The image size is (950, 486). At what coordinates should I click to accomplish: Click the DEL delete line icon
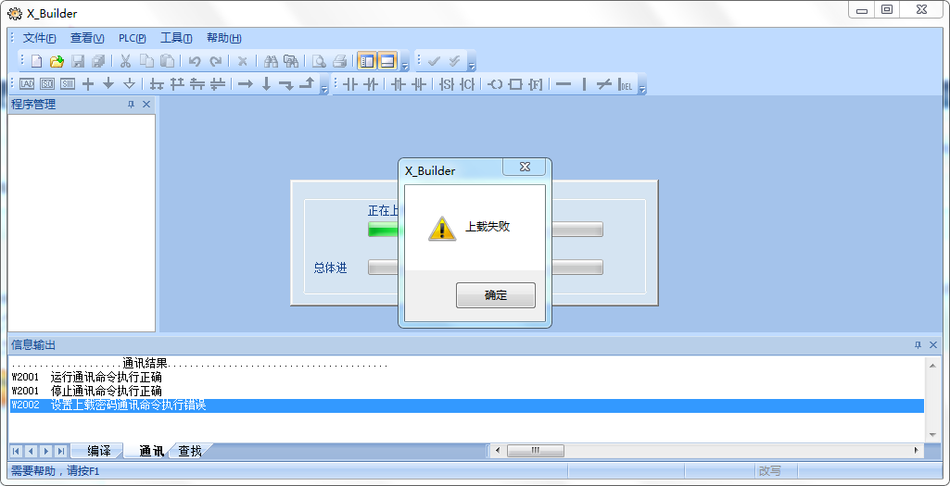point(627,84)
